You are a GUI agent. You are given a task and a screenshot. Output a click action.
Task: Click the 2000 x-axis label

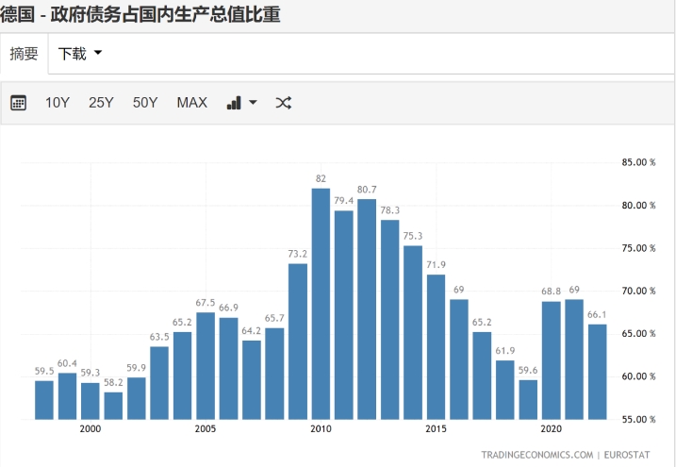tap(91, 428)
